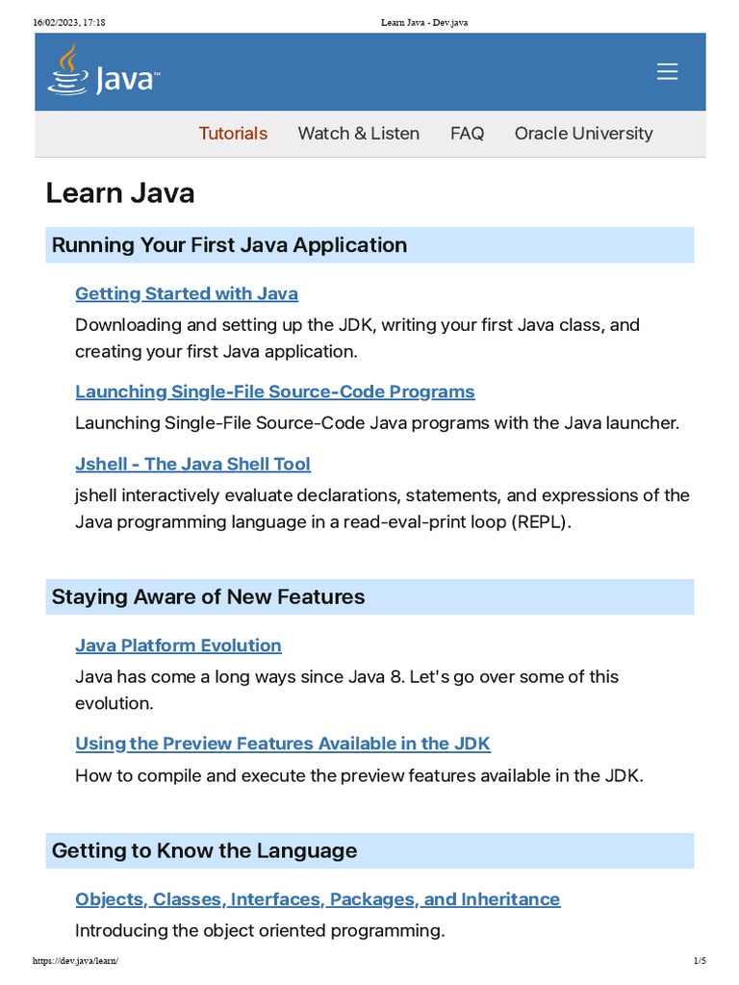Click the Learn Java - Dev.java document title
Image resolution: width=739 pixels, height=985 pixels.
[x=423, y=22]
